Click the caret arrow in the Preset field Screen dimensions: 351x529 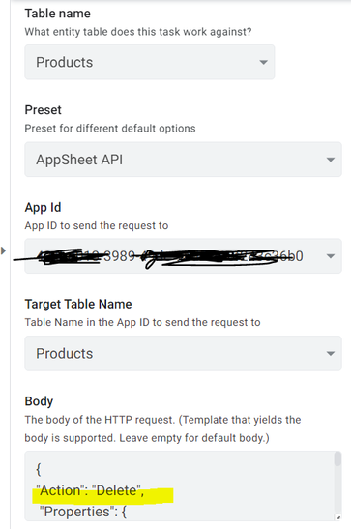(x=331, y=160)
